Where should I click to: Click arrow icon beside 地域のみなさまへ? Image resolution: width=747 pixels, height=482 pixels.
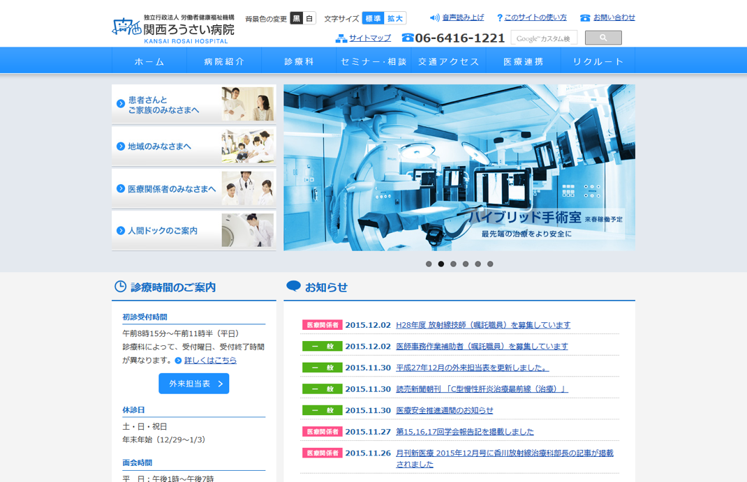click(x=121, y=146)
